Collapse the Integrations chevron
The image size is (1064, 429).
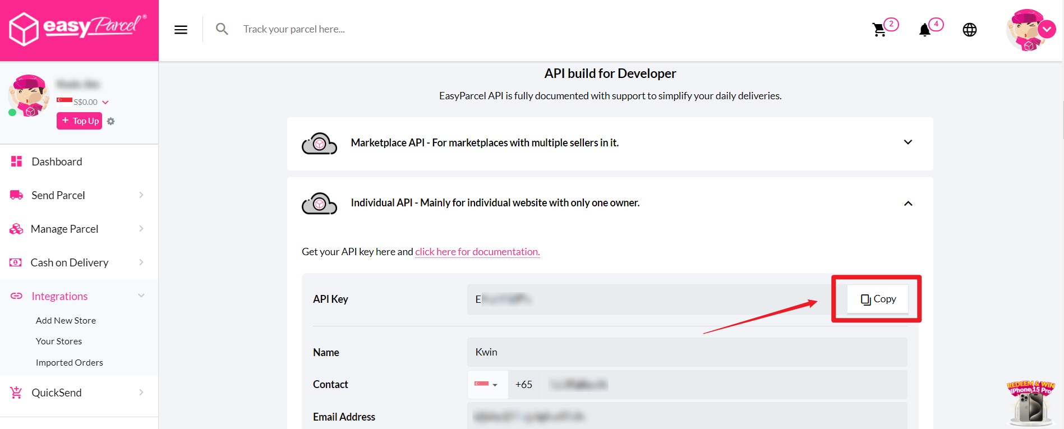pyautogui.click(x=141, y=296)
